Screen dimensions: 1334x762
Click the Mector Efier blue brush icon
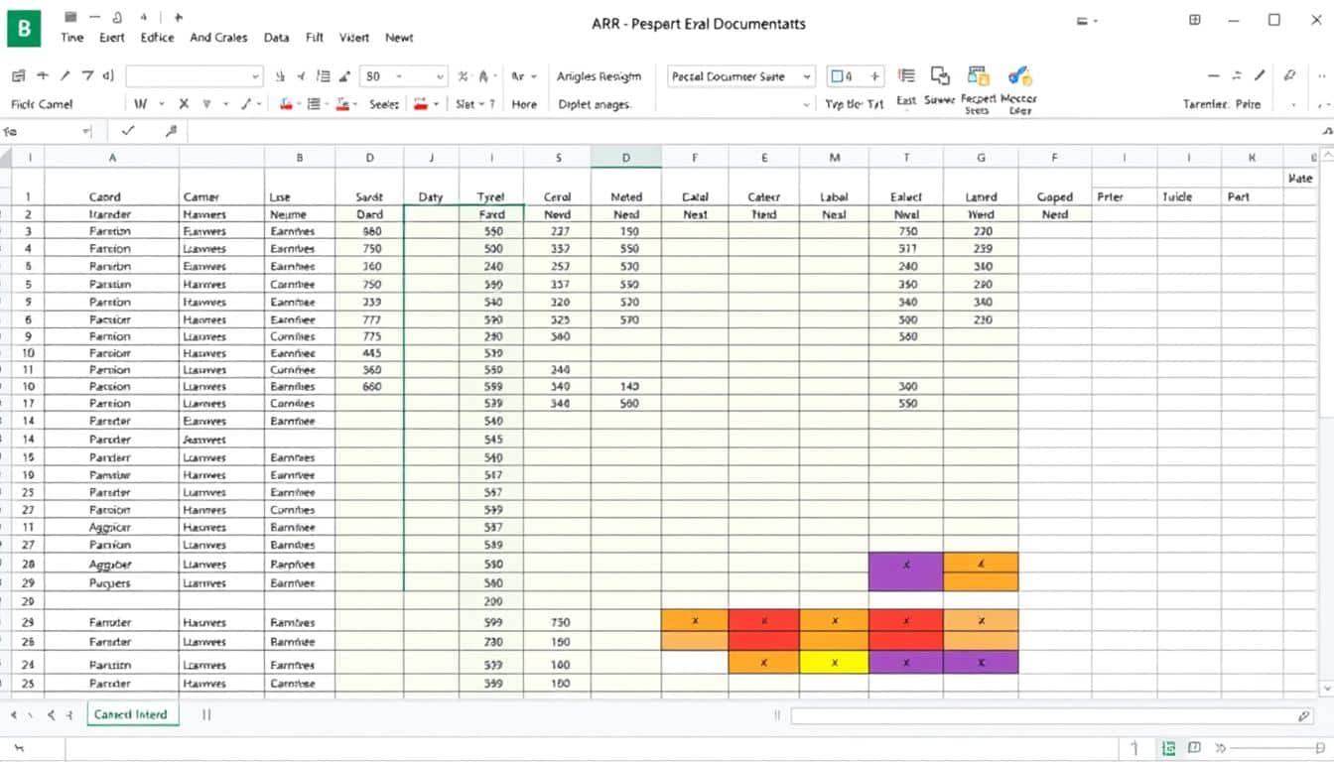(1019, 76)
